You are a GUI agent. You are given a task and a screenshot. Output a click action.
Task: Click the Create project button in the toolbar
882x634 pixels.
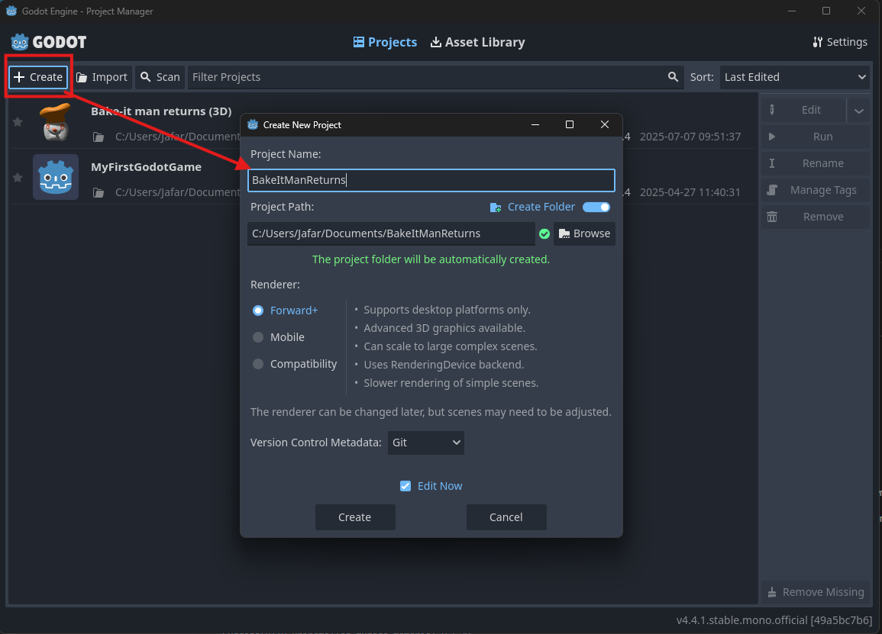click(x=38, y=77)
